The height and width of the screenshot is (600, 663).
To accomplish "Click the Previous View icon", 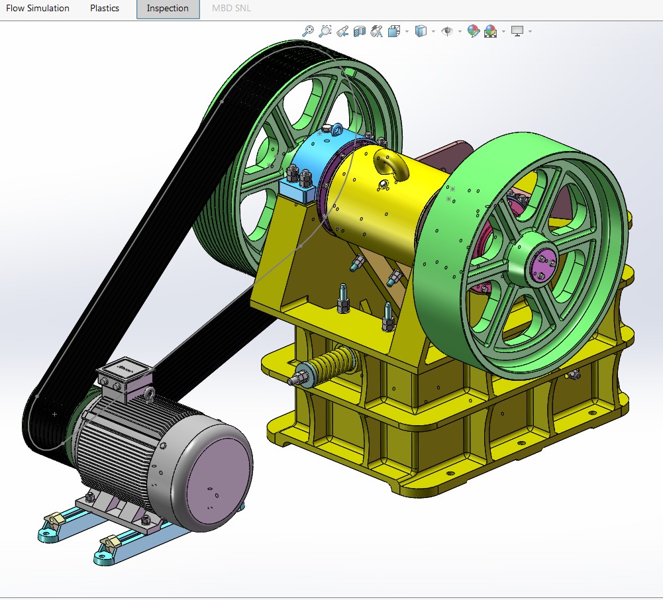I will 342,31.
